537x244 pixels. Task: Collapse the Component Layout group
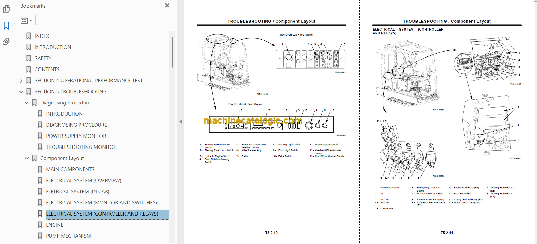(x=27, y=158)
